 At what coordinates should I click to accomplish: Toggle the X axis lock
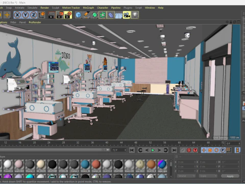point(17,15)
